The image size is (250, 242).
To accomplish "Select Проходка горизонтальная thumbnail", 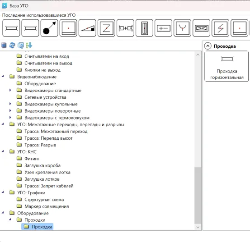I will click(x=226, y=66).
